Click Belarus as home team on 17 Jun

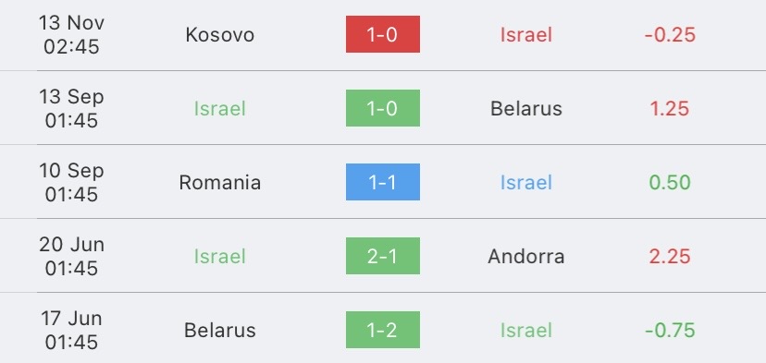point(220,331)
